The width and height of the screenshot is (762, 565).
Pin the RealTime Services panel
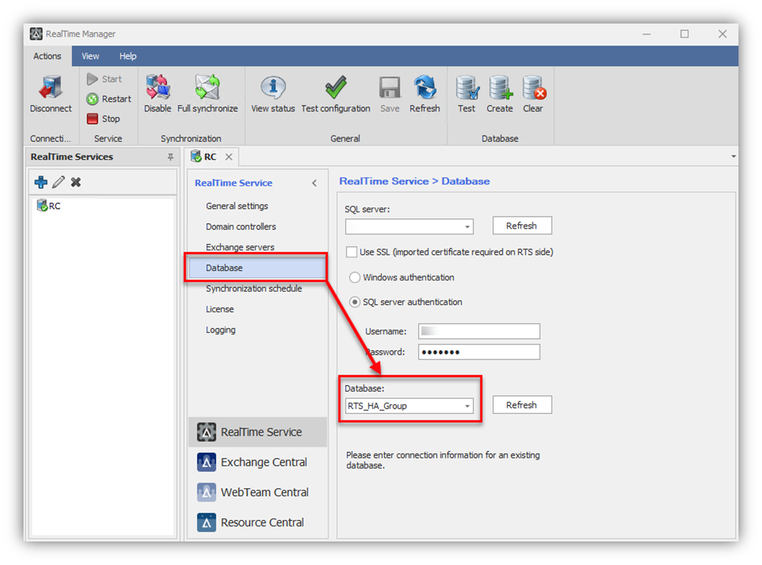point(170,157)
